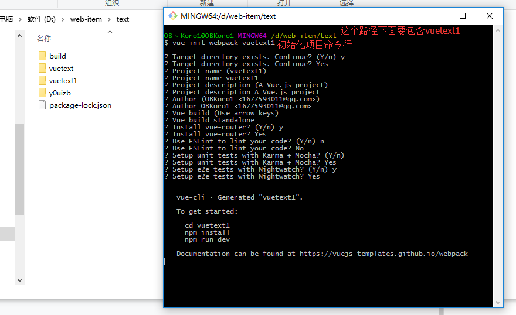Click up arrow of Explorer navigation scrollbar
Image resolution: width=516 pixels, height=315 pixels.
tap(20, 36)
